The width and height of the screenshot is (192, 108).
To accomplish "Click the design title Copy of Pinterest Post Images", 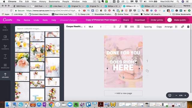I will click(x=102, y=20).
